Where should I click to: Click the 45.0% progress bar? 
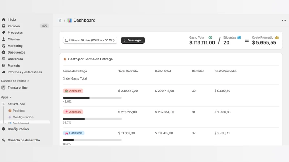coord(92,98)
